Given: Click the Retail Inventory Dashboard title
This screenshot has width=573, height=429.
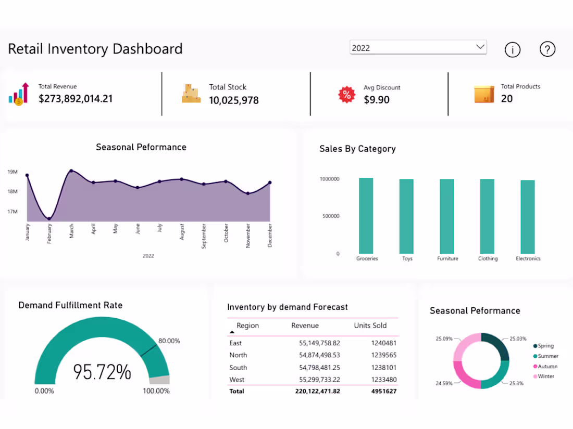Looking at the screenshot, I should pos(95,49).
